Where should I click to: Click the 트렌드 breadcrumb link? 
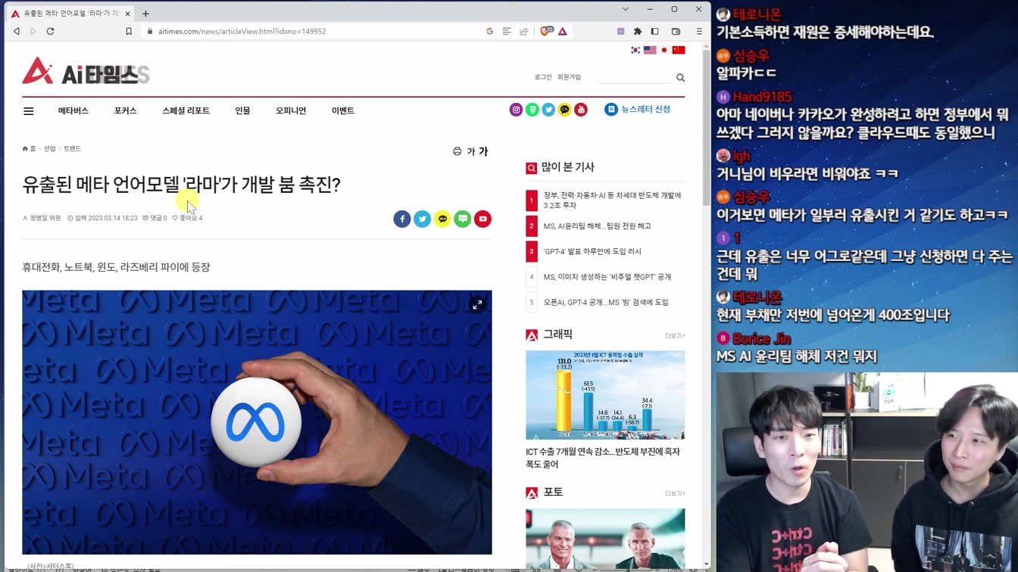[72, 149]
